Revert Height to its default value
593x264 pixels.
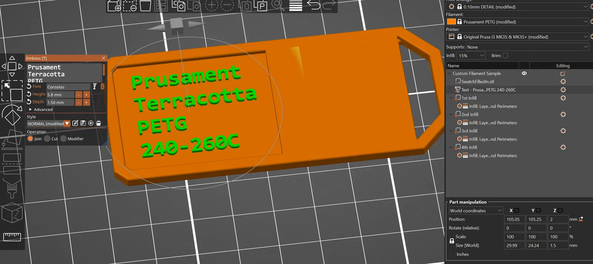29,94
